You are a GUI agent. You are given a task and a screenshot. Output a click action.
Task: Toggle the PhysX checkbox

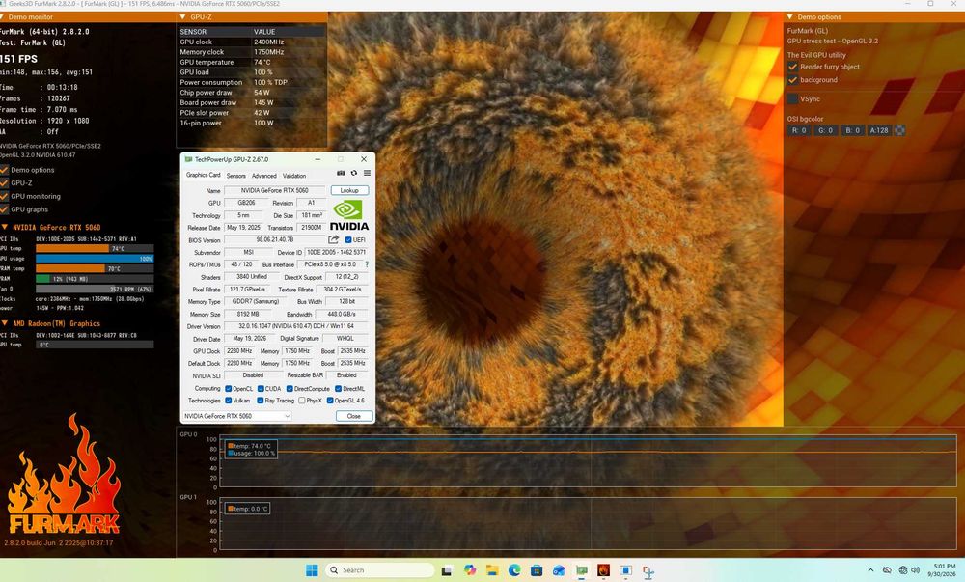click(301, 401)
